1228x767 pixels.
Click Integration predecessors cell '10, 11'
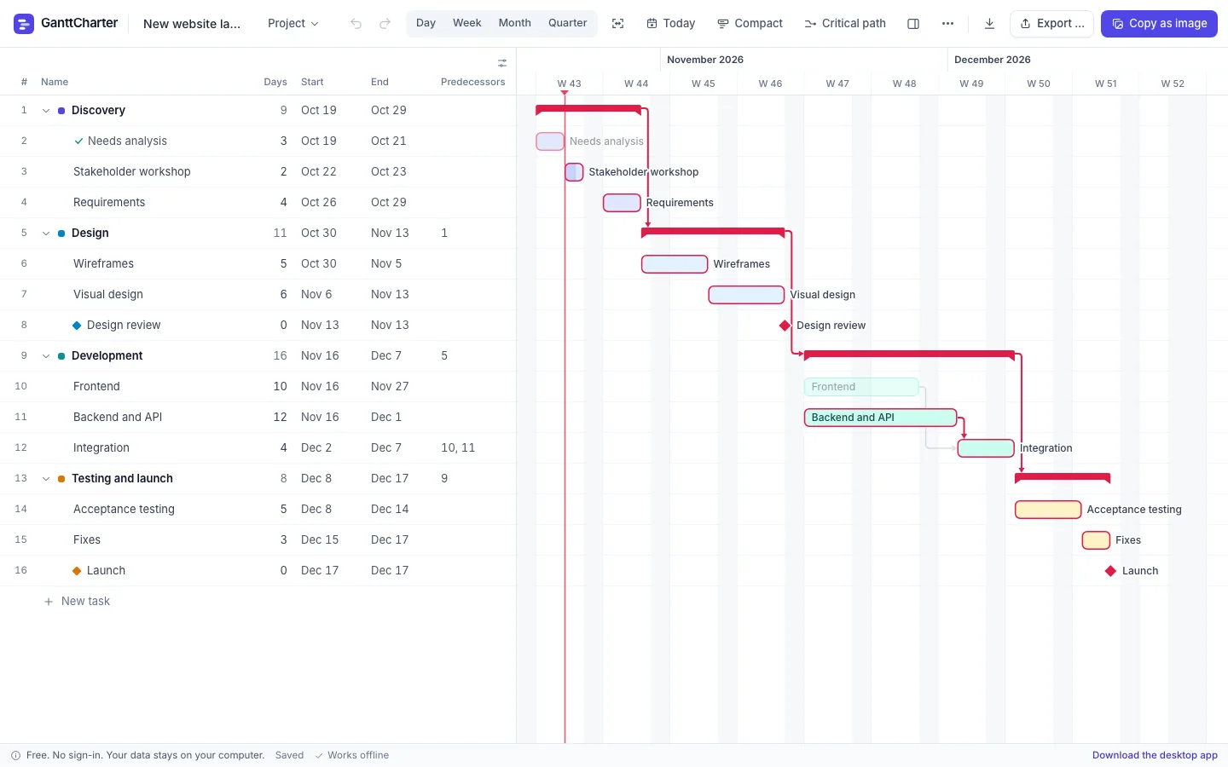[458, 448]
